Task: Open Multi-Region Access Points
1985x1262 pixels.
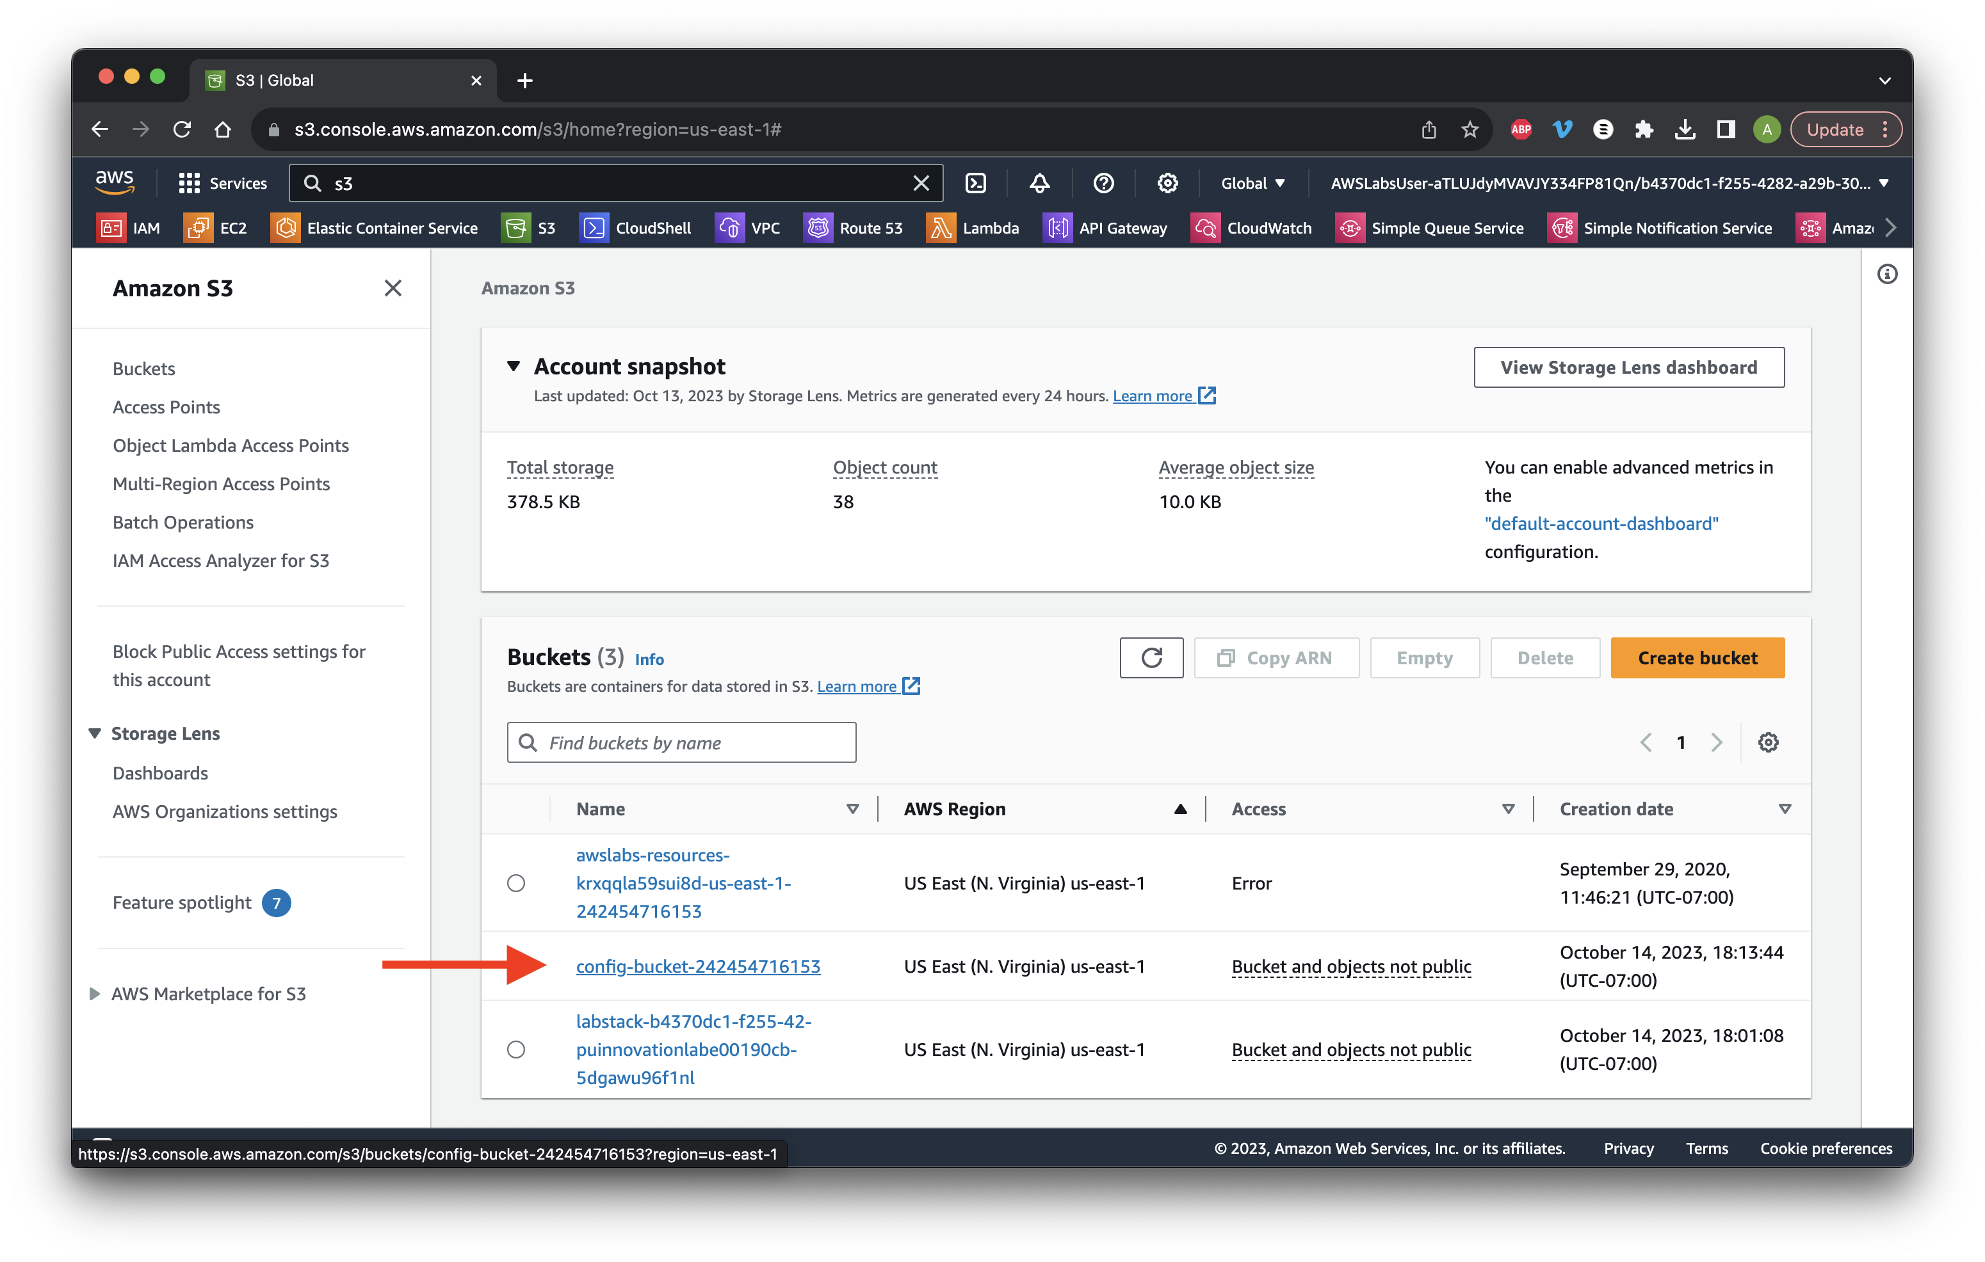Action: click(x=221, y=484)
